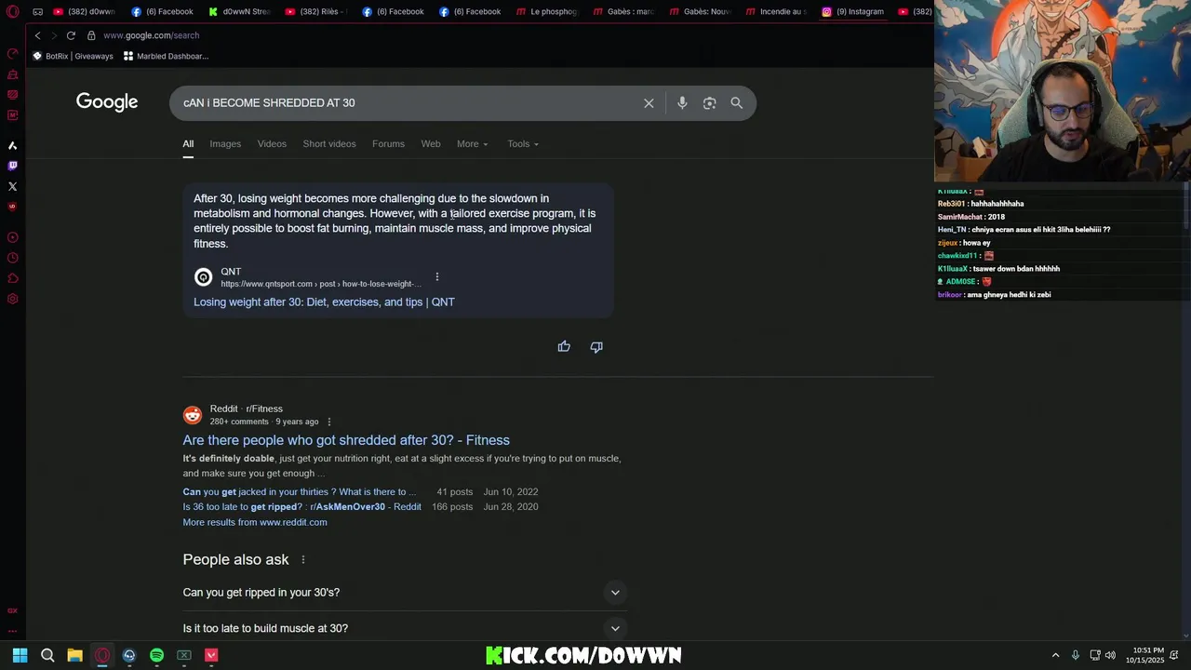The image size is (1191, 670).
Task: Click the Google logo
Action: point(107,102)
